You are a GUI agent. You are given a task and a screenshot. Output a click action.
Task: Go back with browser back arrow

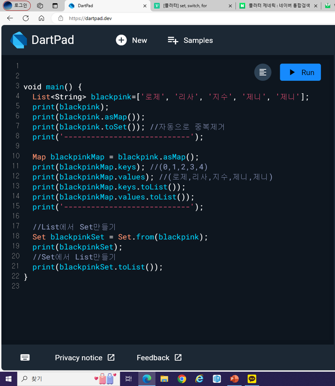pyautogui.click(x=10, y=18)
